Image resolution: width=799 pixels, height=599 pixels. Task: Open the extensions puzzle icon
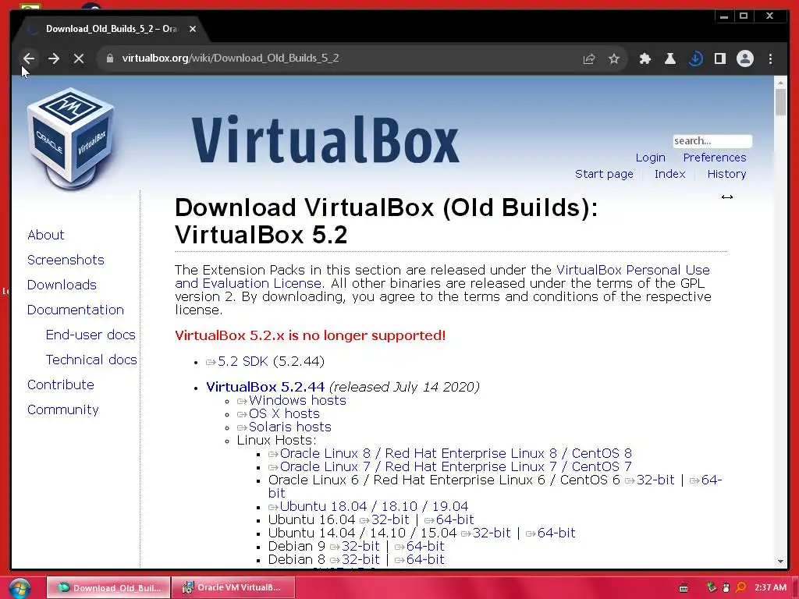click(645, 58)
